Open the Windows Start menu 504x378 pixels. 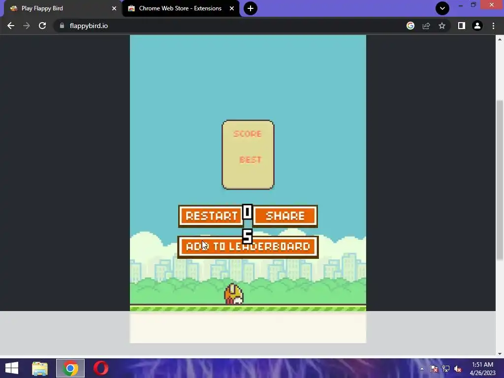pos(12,368)
